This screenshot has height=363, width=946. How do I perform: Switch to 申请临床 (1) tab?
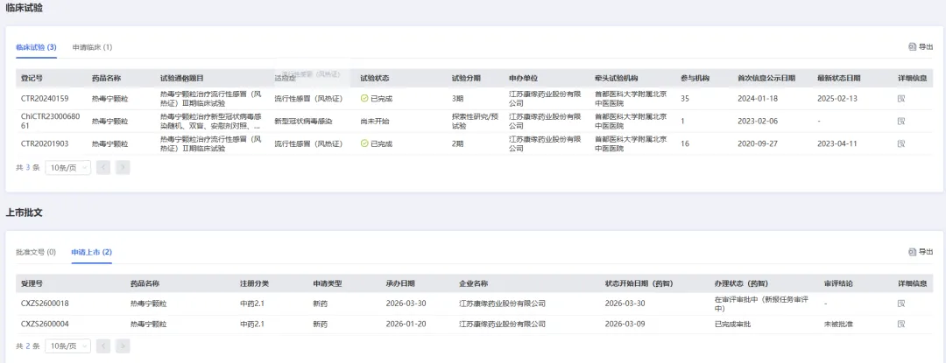(92, 47)
